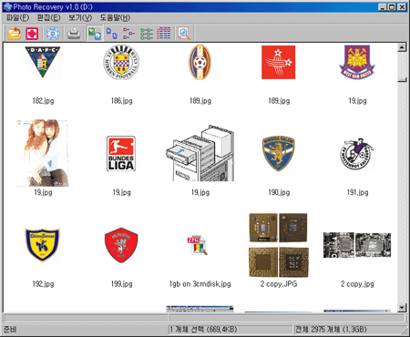The width and height of the screenshot is (410, 337).
Task: Select the grayscale circuit boards thumbnail
Action: 357,245
